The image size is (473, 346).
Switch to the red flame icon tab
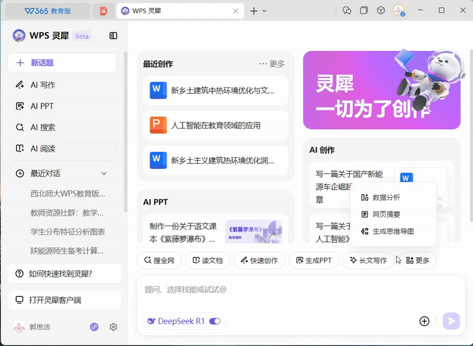pos(103,11)
